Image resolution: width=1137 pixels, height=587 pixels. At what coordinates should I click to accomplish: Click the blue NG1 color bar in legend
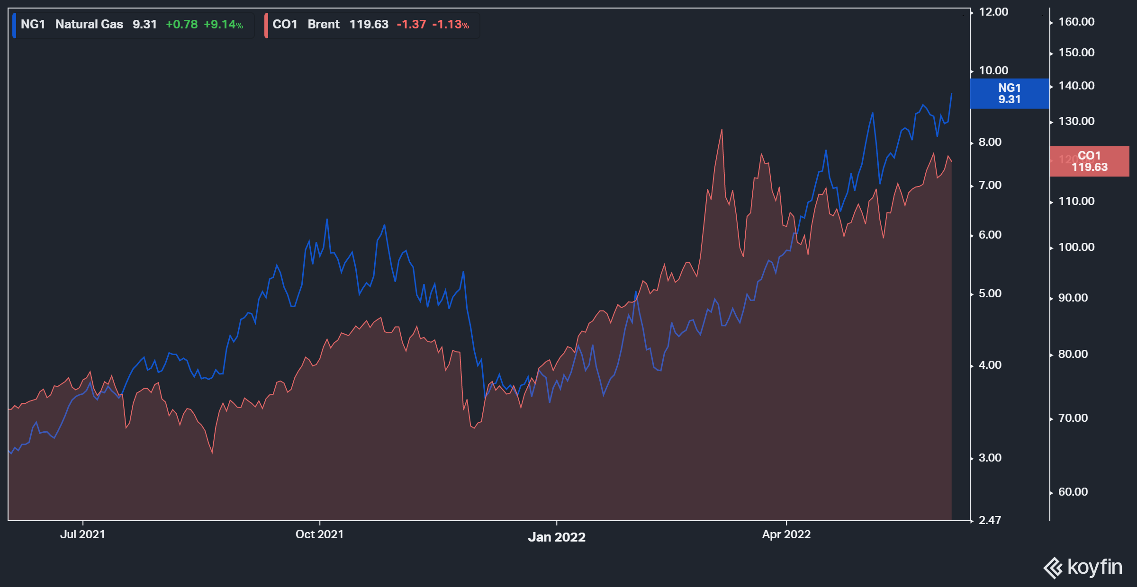coord(14,25)
